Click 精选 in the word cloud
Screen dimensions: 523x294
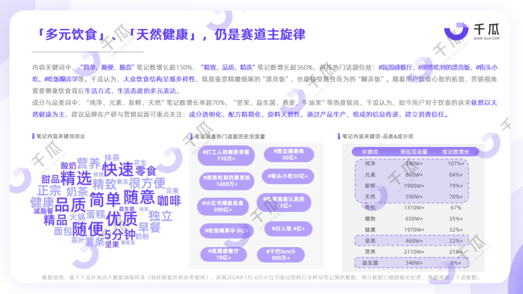pos(76,178)
